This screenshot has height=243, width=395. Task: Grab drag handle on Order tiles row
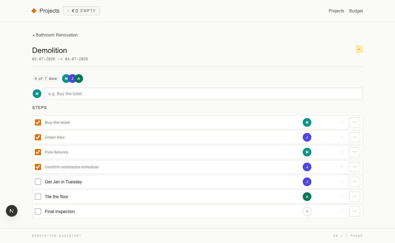click(x=342, y=137)
